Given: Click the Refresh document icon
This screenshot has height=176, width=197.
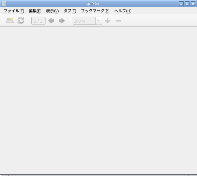Looking at the screenshot, I should (x=21, y=21).
